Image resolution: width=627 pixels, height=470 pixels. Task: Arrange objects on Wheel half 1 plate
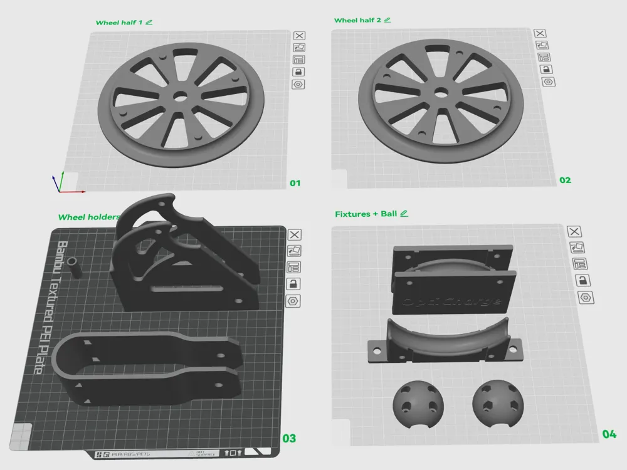299,60
